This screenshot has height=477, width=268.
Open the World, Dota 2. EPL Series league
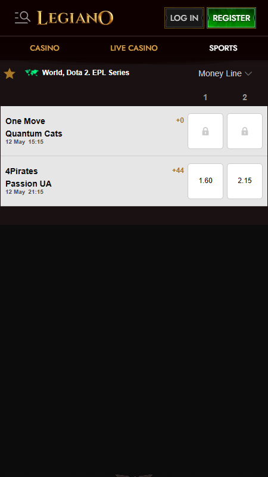pos(86,73)
